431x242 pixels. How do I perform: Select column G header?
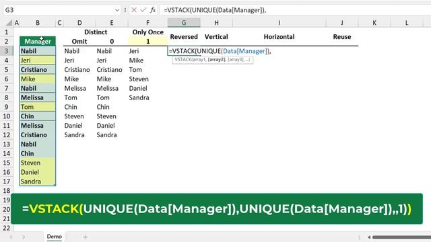tap(184, 23)
